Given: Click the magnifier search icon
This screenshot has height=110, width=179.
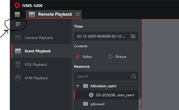Looking at the screenshot, I should 134,76.
